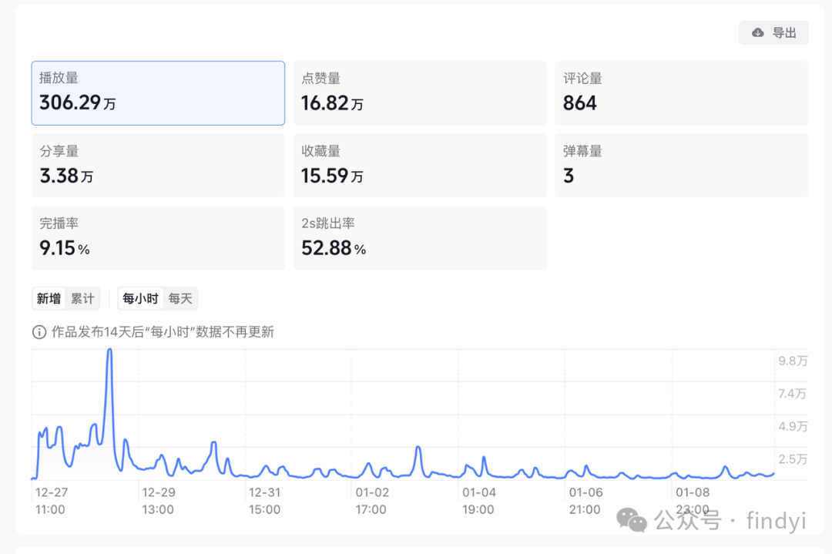The image size is (832, 554).
Task: Click the 7.4万 y-axis label
Action: [x=793, y=394]
